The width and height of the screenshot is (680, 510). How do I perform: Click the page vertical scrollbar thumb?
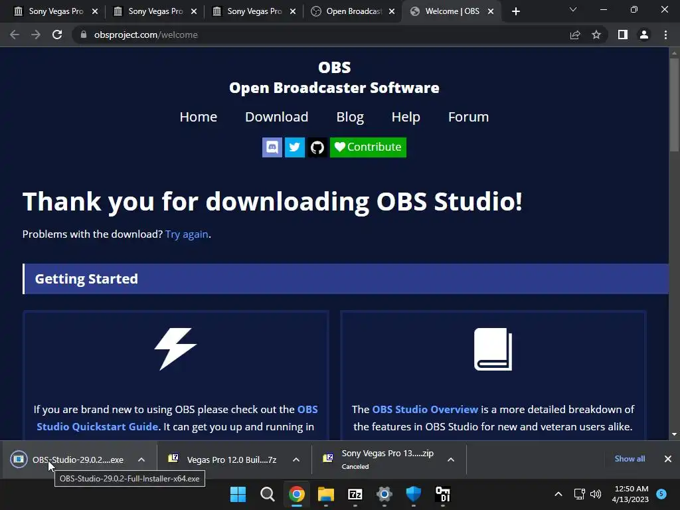(x=674, y=105)
